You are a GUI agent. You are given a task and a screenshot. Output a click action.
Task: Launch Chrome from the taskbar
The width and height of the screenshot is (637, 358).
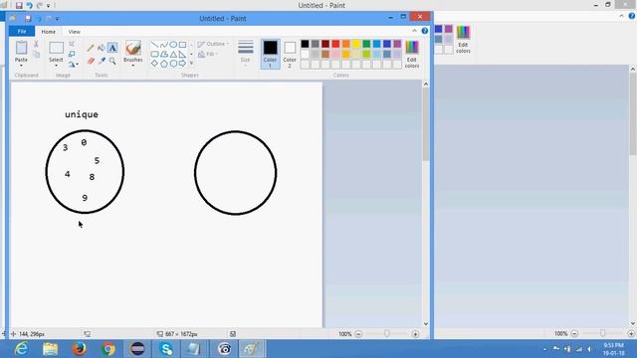pos(108,349)
